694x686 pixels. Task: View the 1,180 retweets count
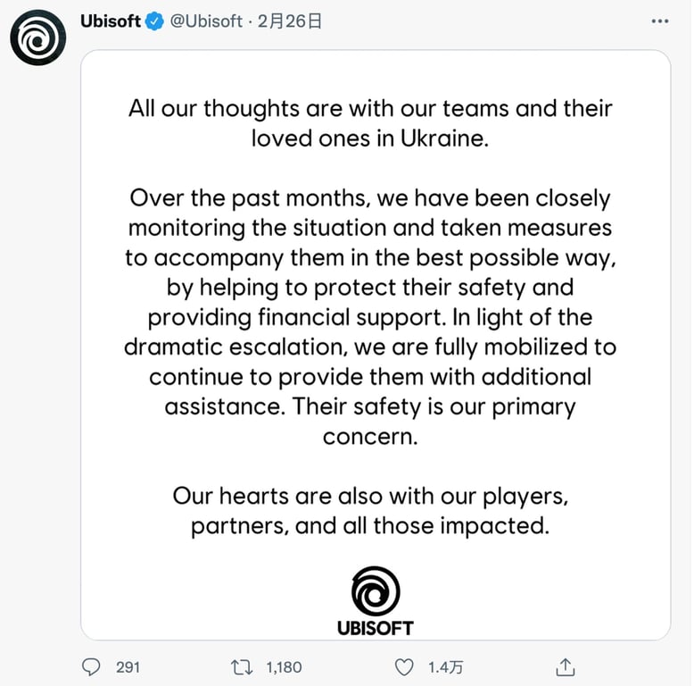click(x=285, y=667)
